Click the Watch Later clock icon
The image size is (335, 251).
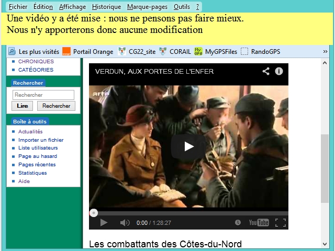(x=238, y=223)
